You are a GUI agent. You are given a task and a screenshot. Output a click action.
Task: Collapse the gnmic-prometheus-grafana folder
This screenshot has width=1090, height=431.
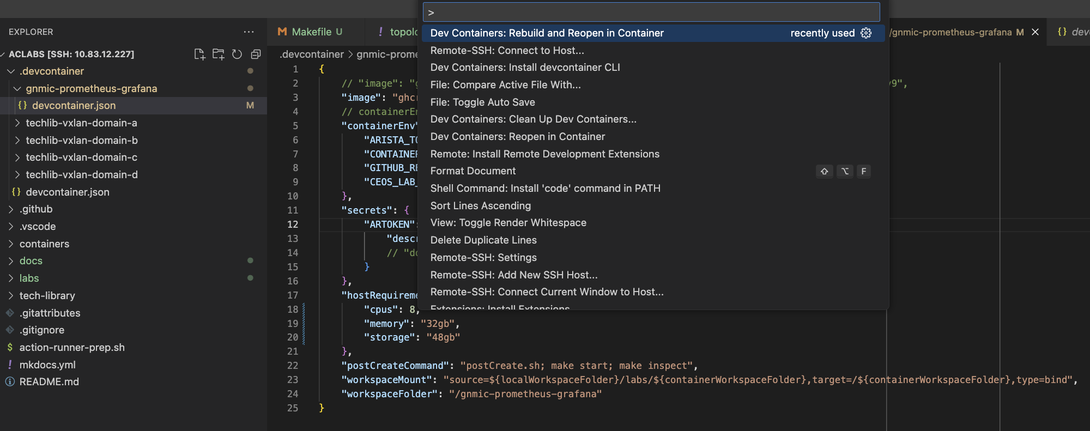[x=17, y=88]
